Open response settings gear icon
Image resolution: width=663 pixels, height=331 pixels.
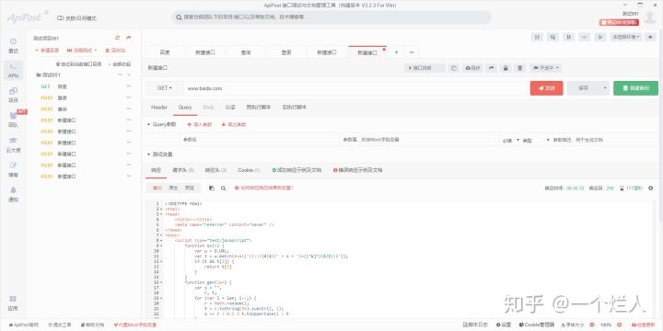pos(651,188)
